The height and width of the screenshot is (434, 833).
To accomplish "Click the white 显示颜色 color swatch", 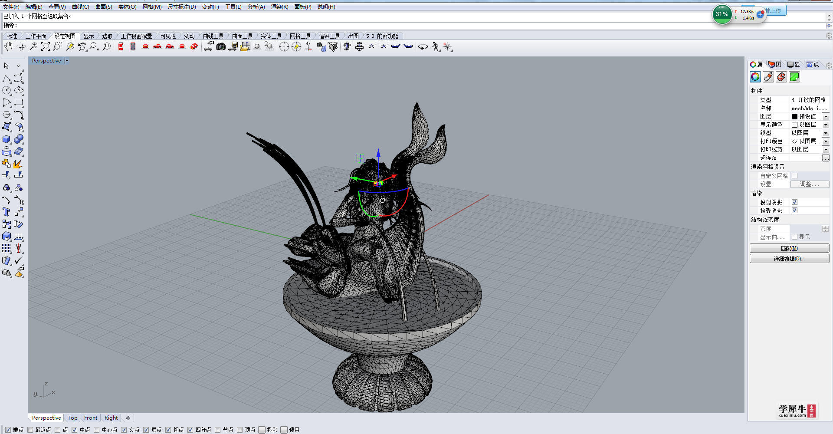I will tap(794, 125).
